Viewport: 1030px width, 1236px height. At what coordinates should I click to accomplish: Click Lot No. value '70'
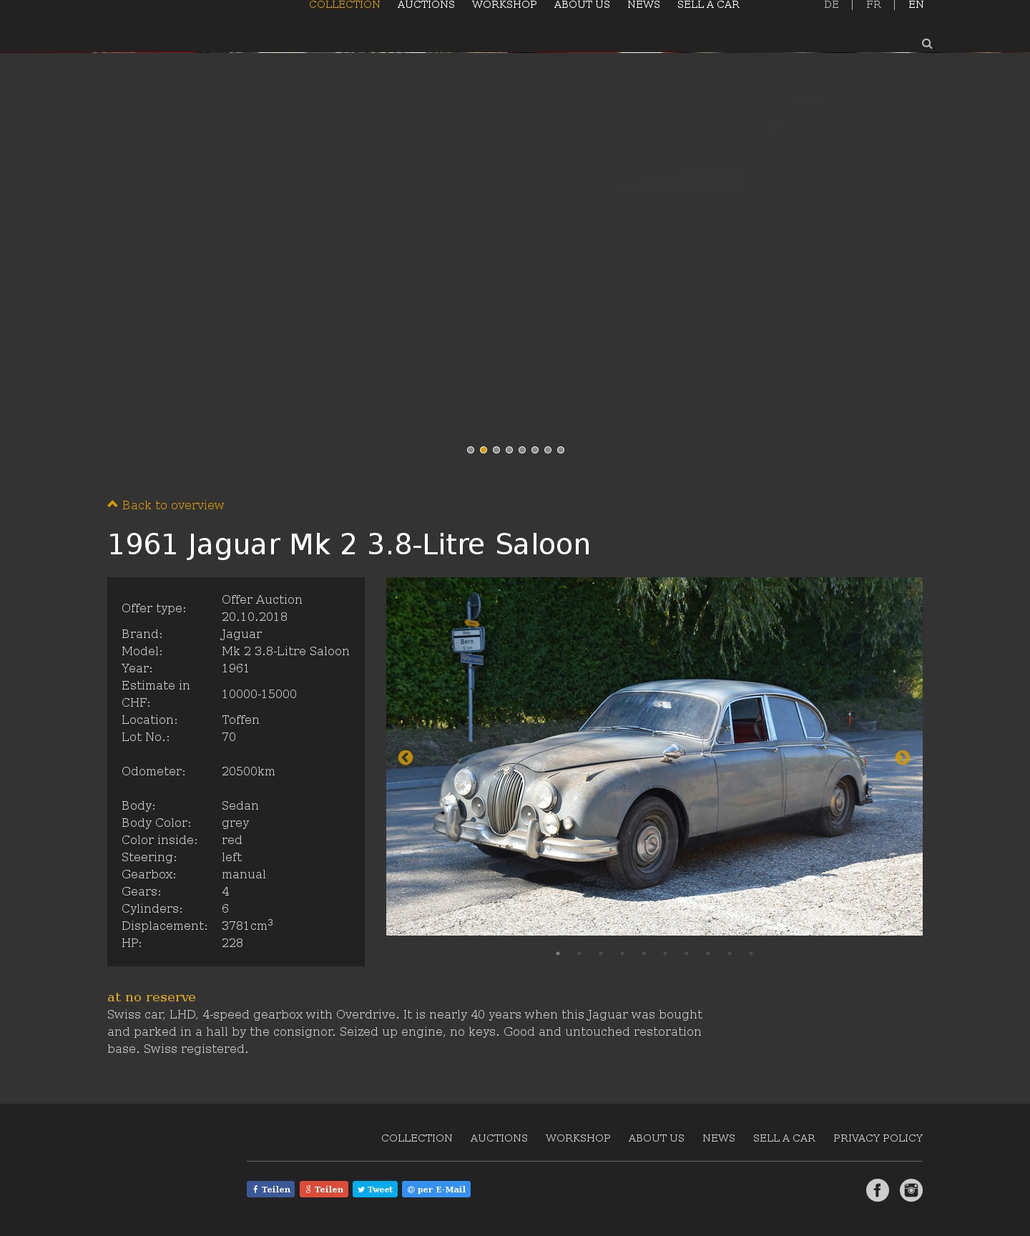click(229, 737)
